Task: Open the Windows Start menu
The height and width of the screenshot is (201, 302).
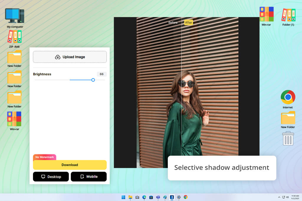Action: [x=124, y=197]
